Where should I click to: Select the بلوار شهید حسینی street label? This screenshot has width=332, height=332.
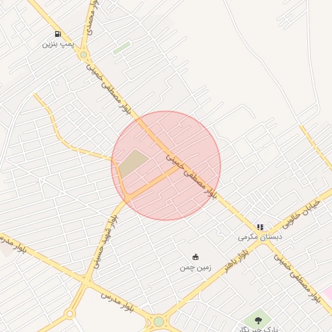pyautogui.click(x=105, y=241)
